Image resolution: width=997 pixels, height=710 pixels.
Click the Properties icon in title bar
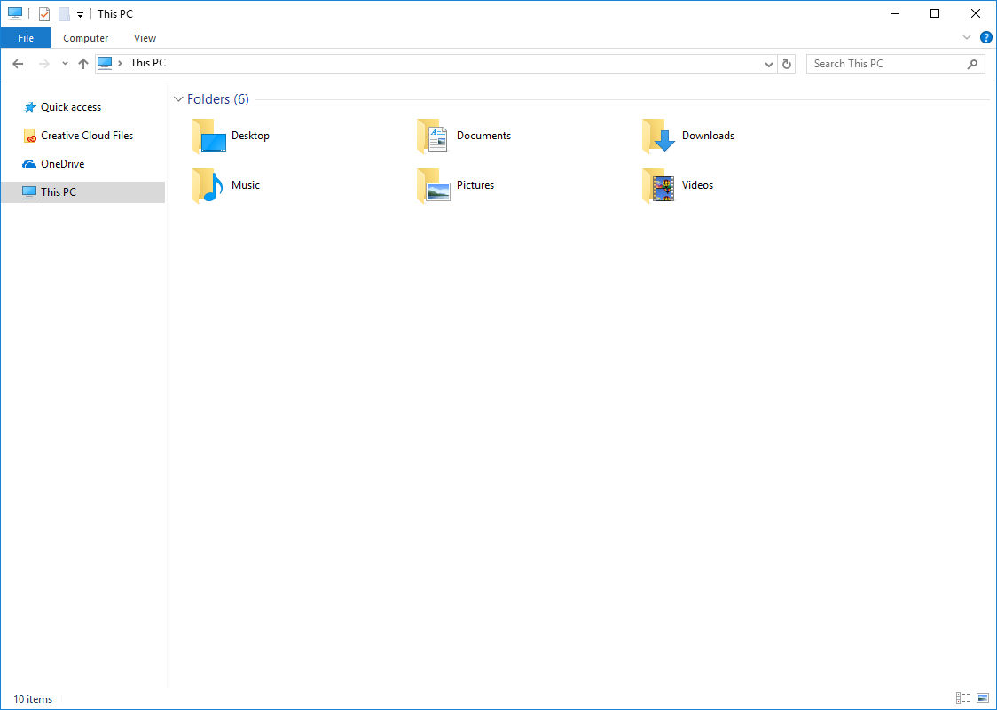coord(44,14)
